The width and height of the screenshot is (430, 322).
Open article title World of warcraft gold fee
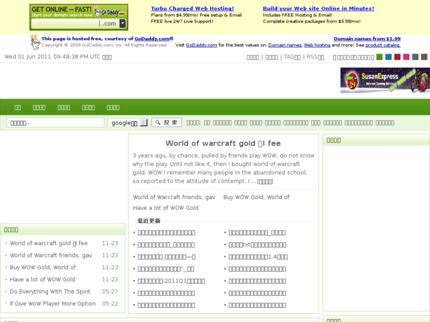(x=223, y=144)
